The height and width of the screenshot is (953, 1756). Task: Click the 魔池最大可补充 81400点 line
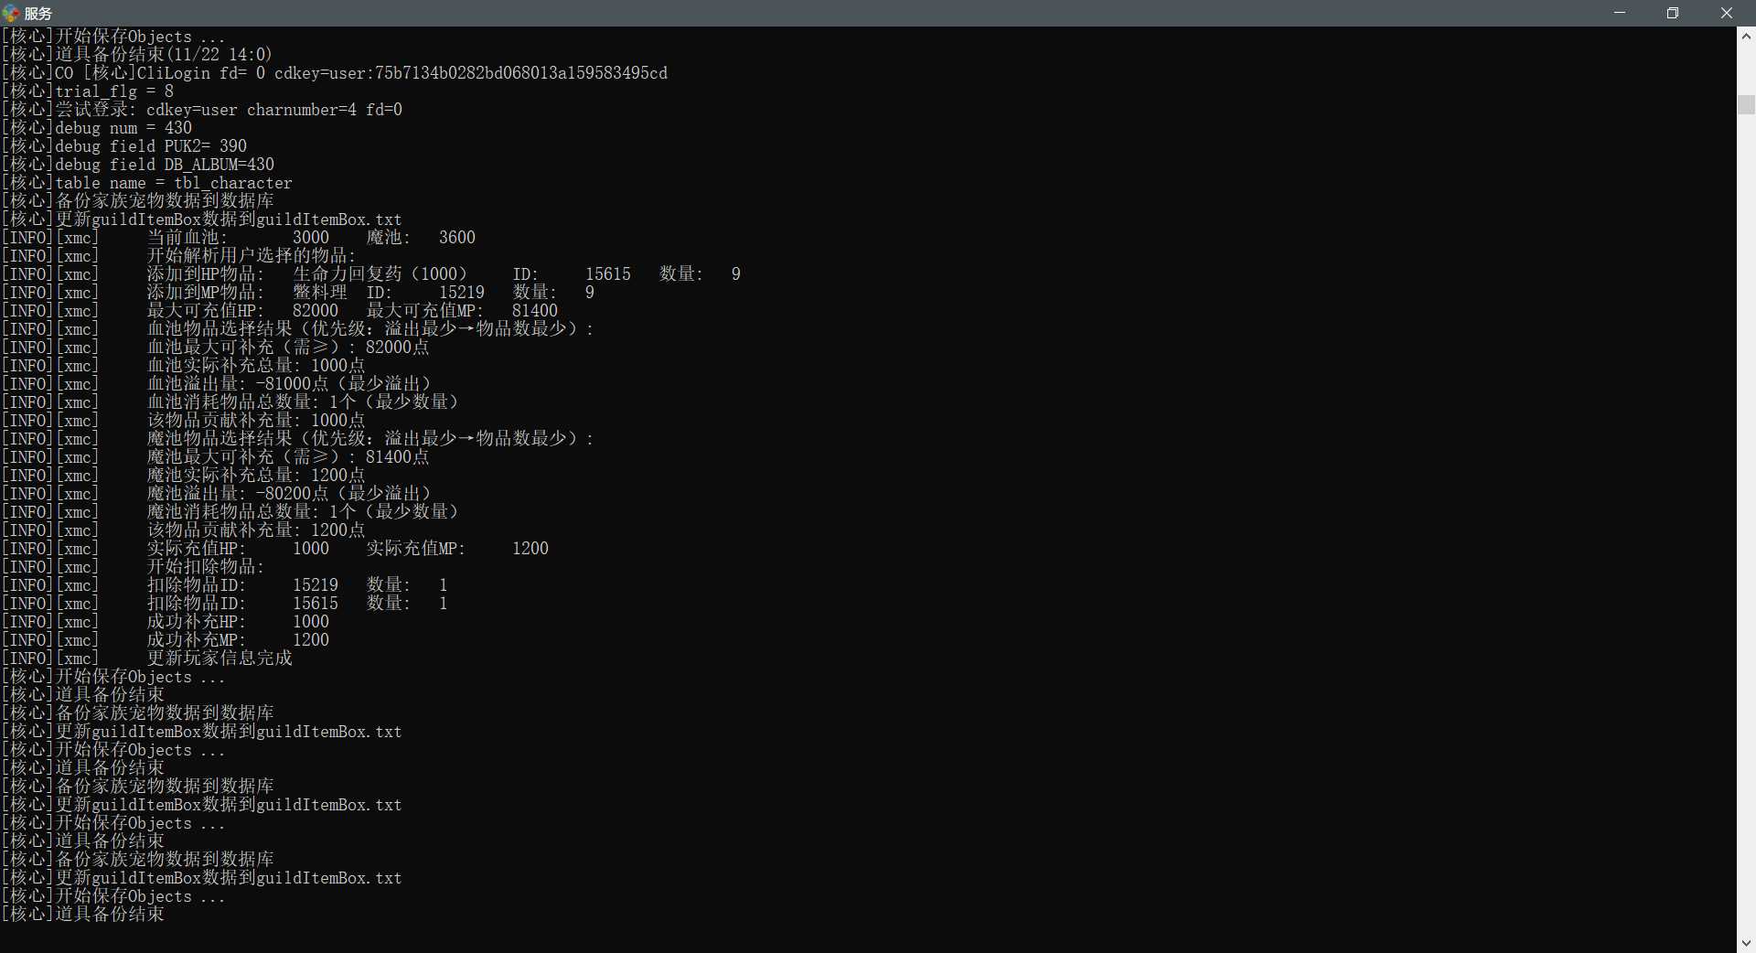click(216, 457)
